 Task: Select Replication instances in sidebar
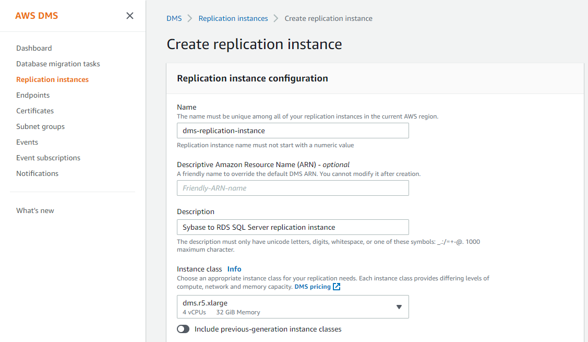tap(52, 79)
